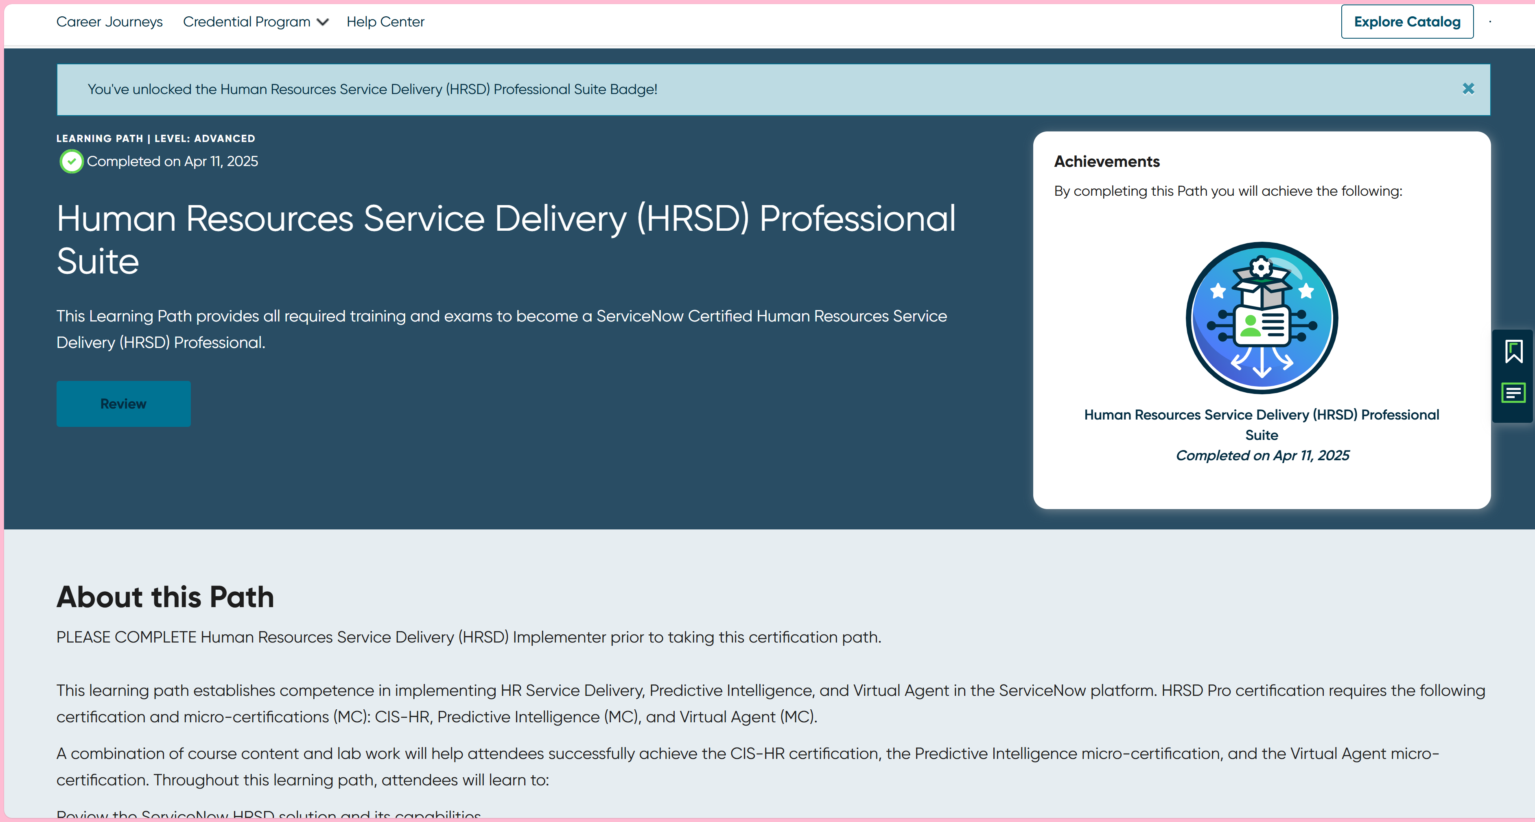This screenshot has height=822, width=1535.
Task: Expand the Credential Program dropdown chevron
Action: pos(323,22)
